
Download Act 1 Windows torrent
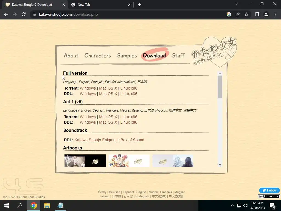[88, 117]
